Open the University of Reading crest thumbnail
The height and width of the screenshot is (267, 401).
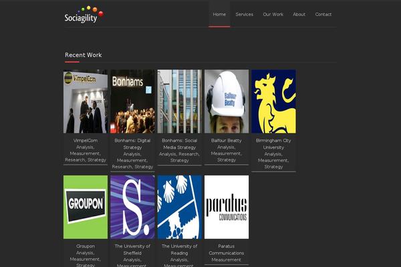[180, 207]
